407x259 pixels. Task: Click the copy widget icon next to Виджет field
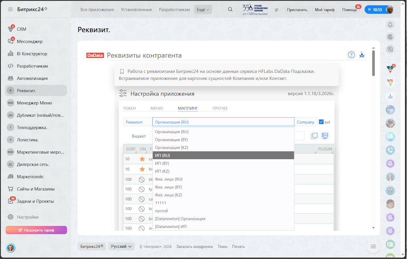point(314,136)
